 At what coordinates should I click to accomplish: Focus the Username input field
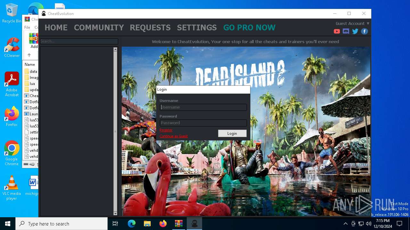(x=203, y=107)
